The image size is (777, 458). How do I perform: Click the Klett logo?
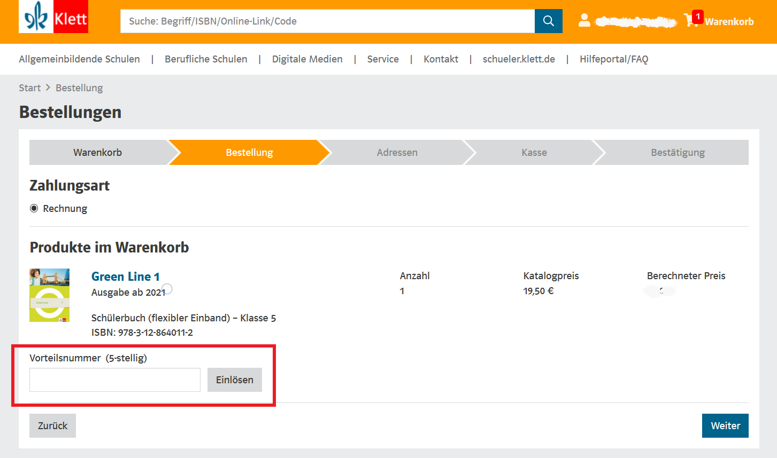[x=53, y=17]
